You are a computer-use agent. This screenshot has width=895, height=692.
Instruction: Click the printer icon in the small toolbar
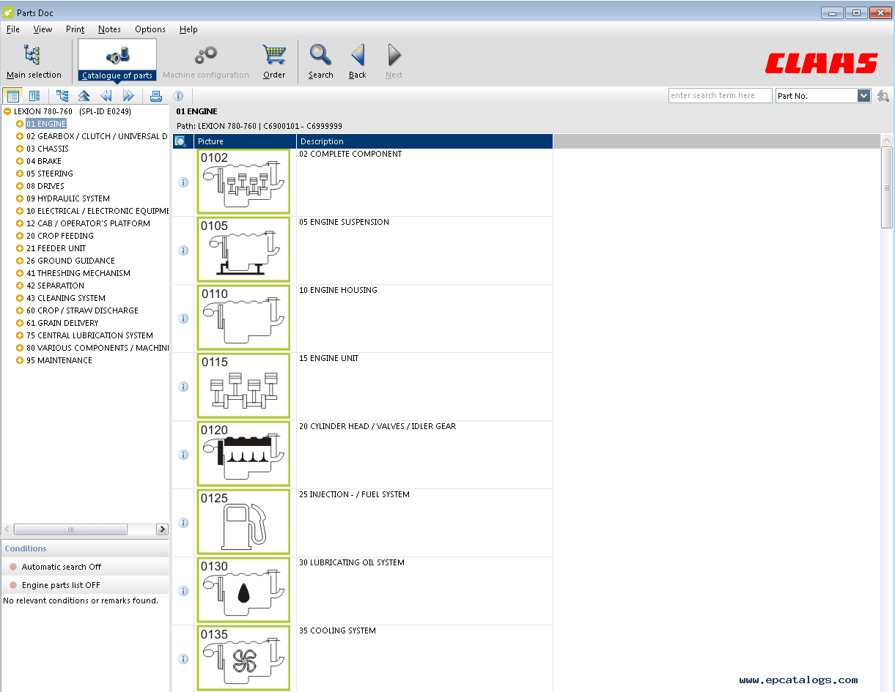[155, 96]
